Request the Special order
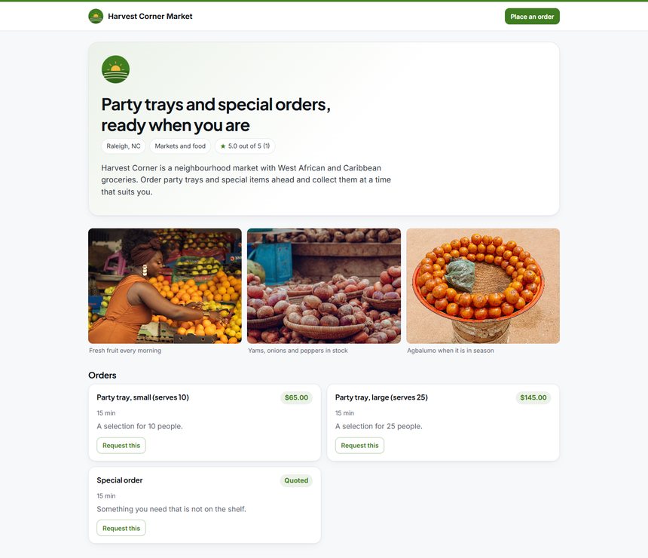 (x=121, y=529)
